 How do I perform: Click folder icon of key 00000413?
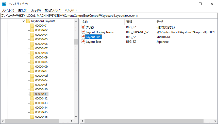pos(32,103)
